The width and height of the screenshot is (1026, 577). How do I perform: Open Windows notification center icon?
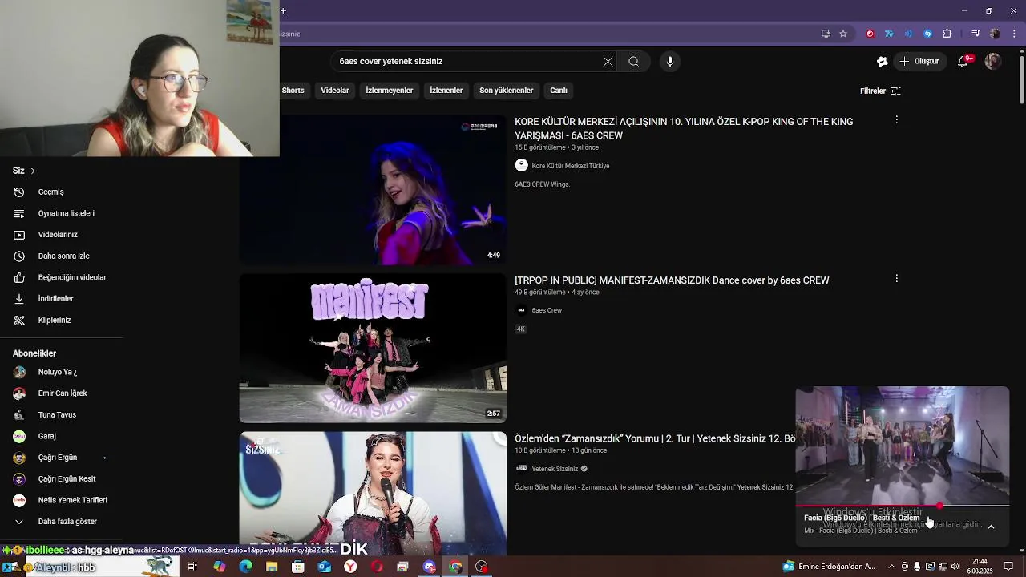1008,567
